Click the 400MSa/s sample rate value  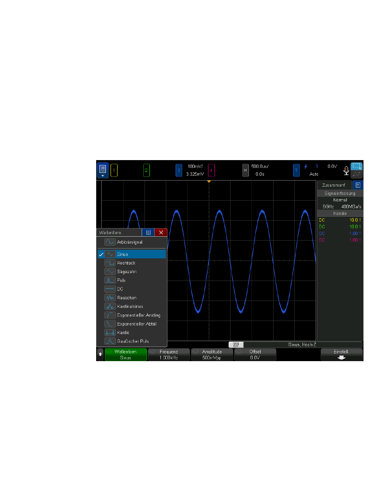(351, 206)
